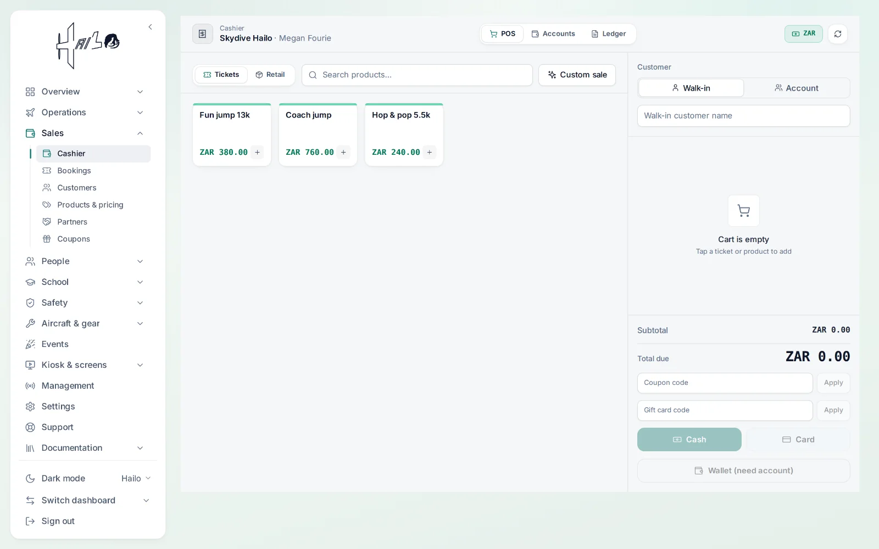Focus the Search products field
The height and width of the screenshot is (549, 879).
[x=417, y=75]
